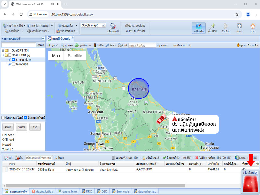
Task: Click the red car marker on the map
Action: (x=161, y=119)
